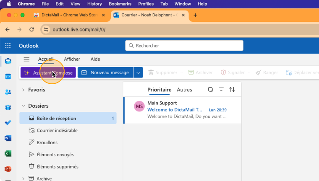Viewport: 319px width, 181px height.
Task: Open the History menu
Action: (94, 4)
